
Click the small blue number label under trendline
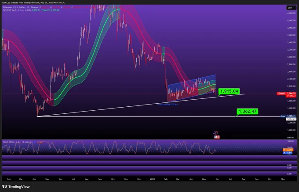(168, 104)
